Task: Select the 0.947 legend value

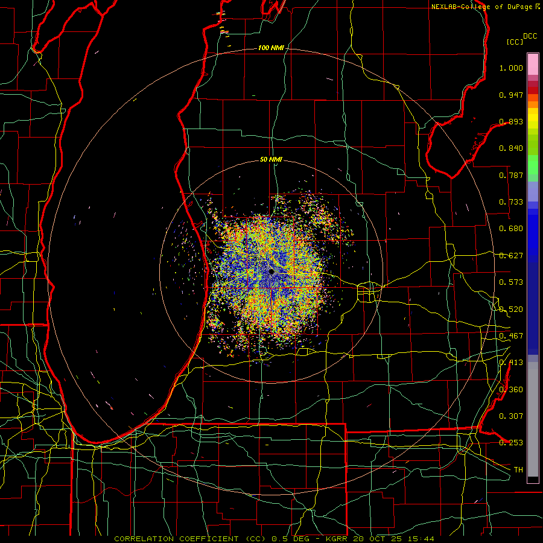Action: point(511,95)
